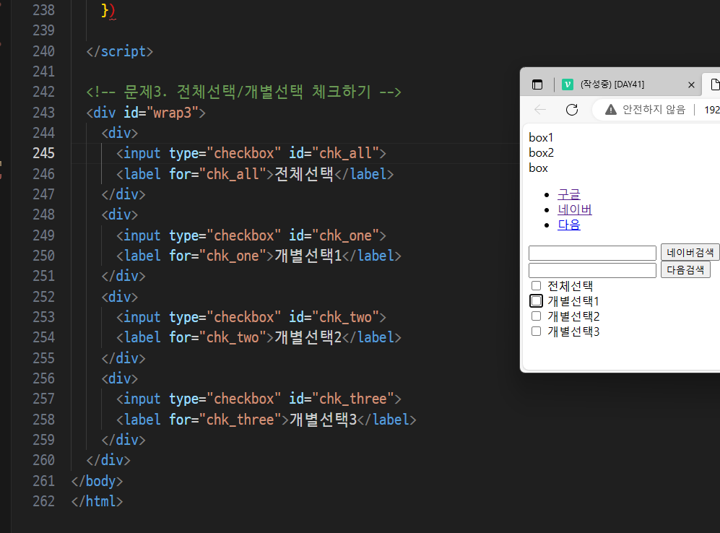
Task: Click the 개별선택2 label in browser
Action: [573, 316]
